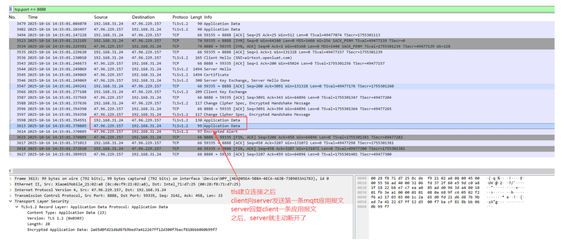This screenshot has height=249, width=565.
Task: Select packet 3617 ACK row
Action: [x=281, y=143]
